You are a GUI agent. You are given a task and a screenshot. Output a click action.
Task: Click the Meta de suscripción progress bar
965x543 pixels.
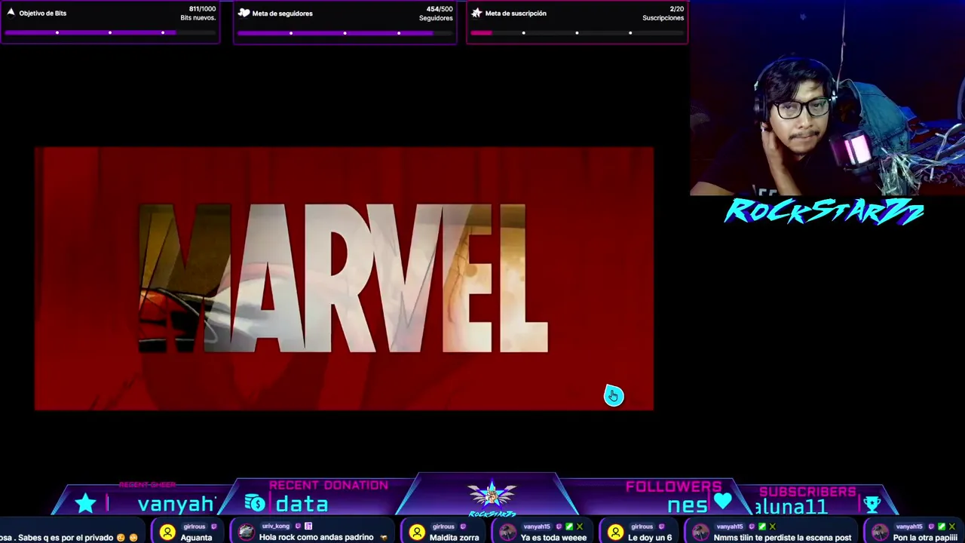point(577,33)
